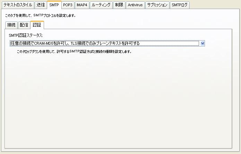This screenshot has height=154, width=241.
Task: Select the 認証 sub-tab
Action: pos(37,25)
